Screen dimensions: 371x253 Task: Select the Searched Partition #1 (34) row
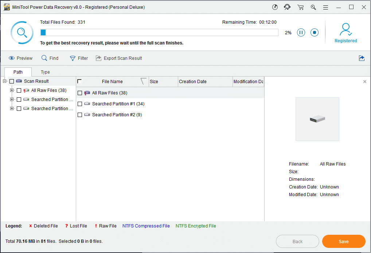click(170, 104)
